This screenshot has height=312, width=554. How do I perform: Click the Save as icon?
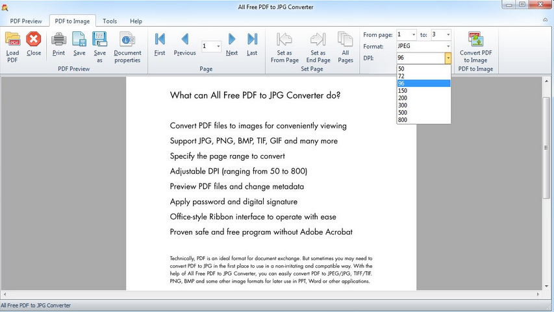pyautogui.click(x=99, y=39)
